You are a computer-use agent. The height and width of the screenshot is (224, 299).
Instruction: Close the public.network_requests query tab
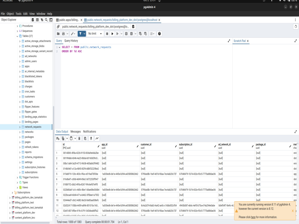click(159, 20)
